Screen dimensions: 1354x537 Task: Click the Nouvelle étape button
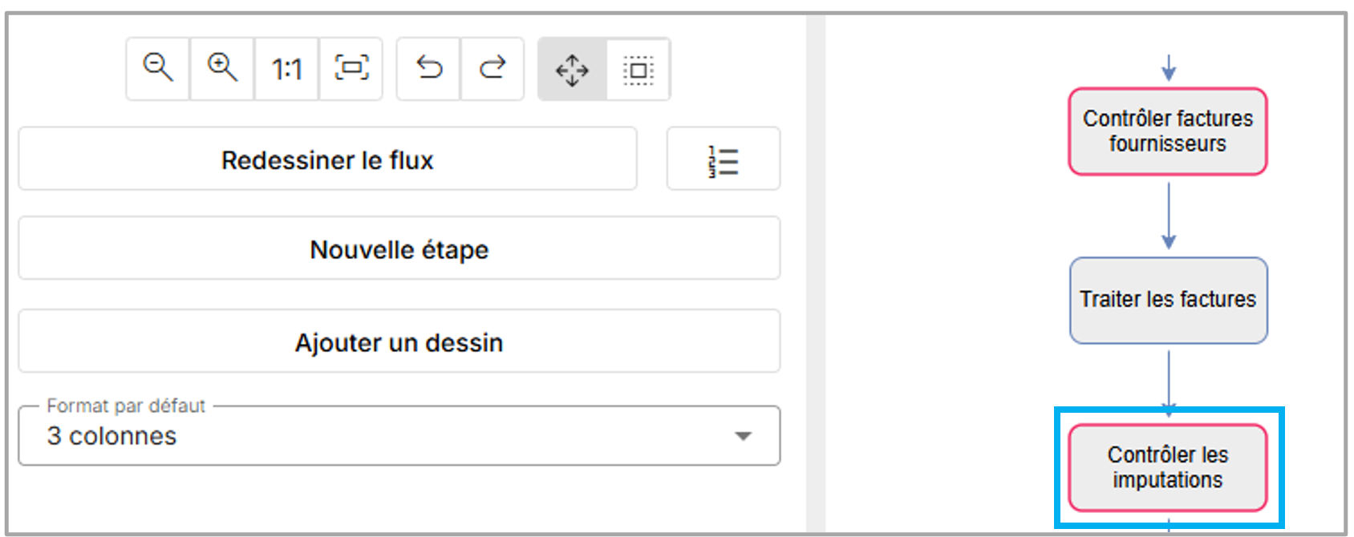pos(399,249)
